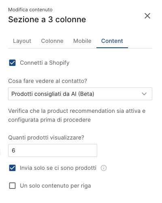
Task: Click the Quanti prodotti visualizzare? label
Action: pyautogui.click(x=46, y=137)
